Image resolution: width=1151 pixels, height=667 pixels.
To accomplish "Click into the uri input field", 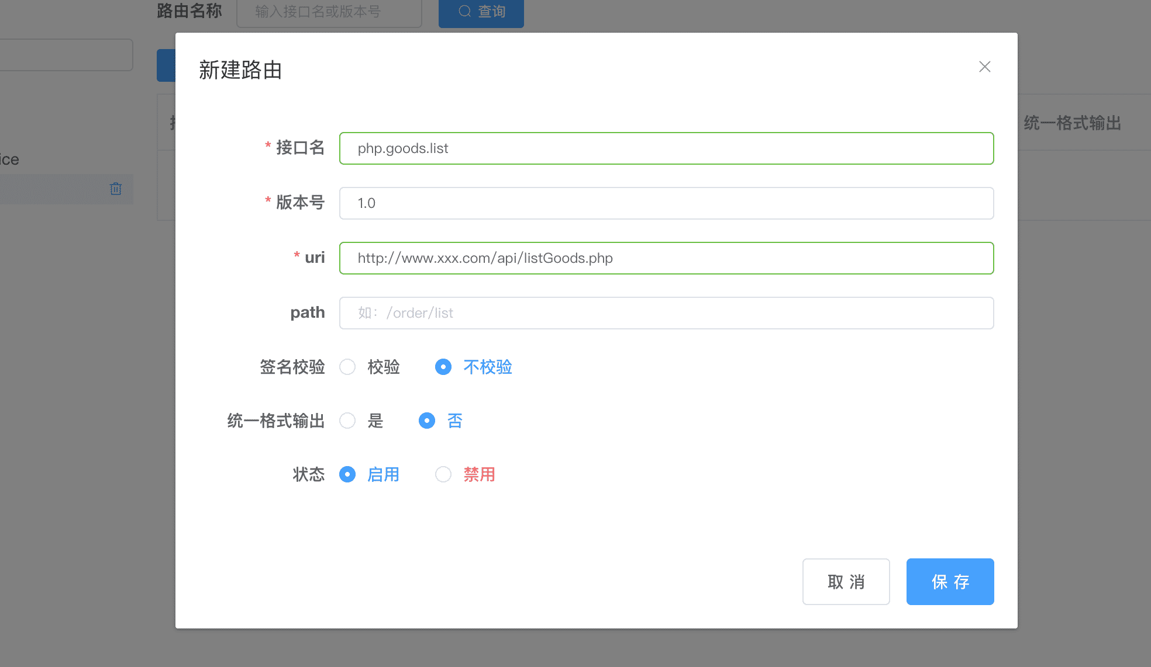I will point(666,258).
